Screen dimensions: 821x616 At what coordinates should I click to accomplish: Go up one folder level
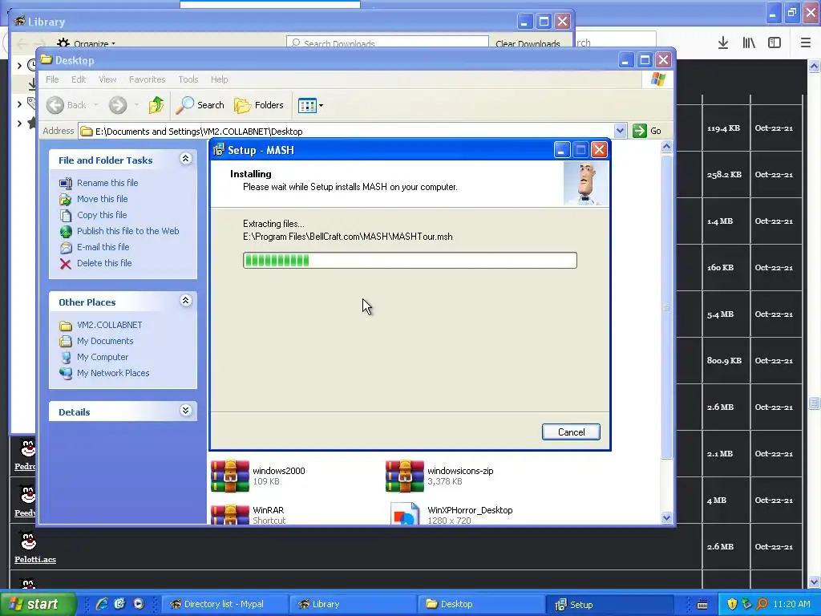tap(156, 105)
